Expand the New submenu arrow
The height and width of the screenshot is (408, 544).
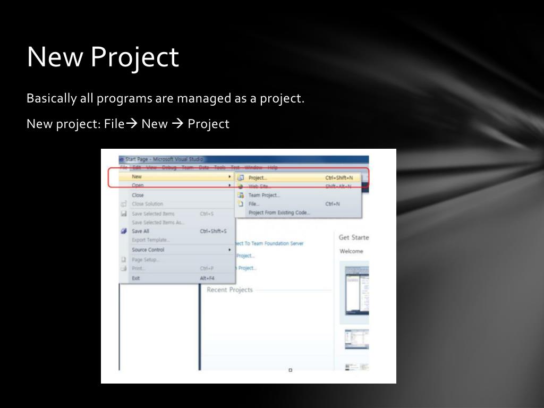coord(229,176)
